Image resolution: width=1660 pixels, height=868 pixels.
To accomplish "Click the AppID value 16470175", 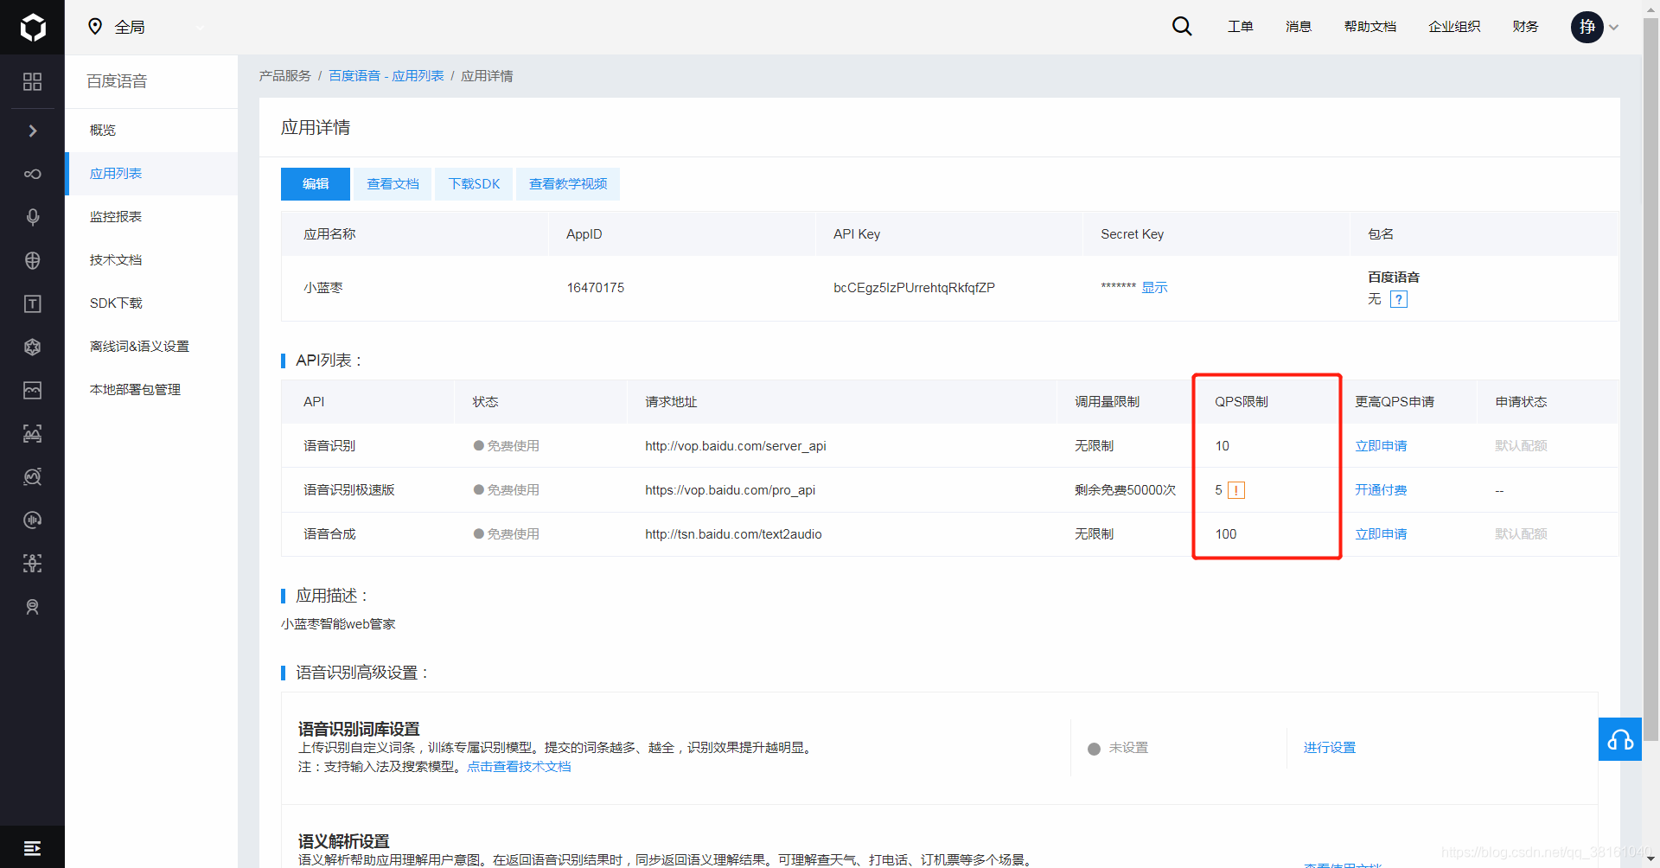I will click(595, 288).
